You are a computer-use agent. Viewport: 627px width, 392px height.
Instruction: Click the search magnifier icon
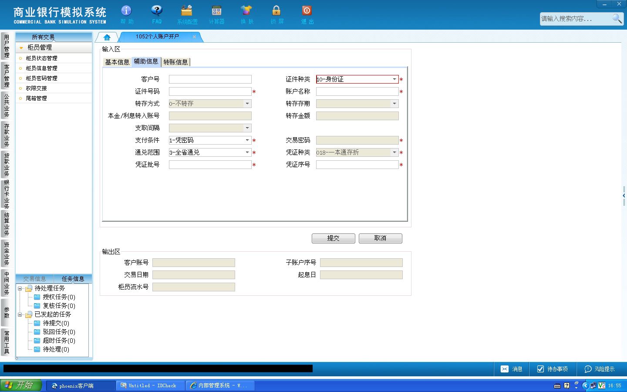click(x=617, y=18)
